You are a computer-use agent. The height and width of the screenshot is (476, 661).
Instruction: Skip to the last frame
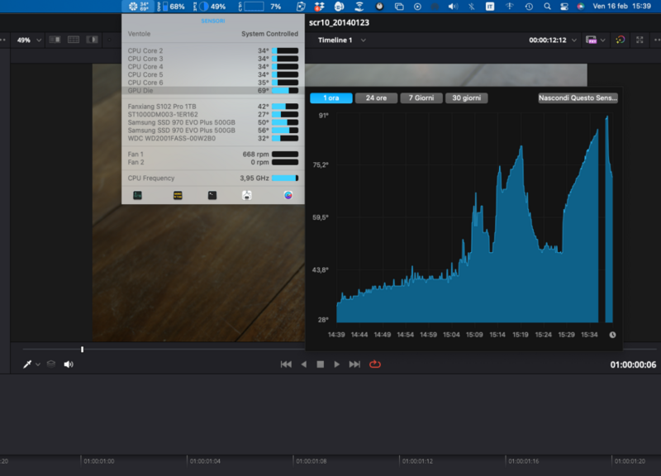click(354, 364)
